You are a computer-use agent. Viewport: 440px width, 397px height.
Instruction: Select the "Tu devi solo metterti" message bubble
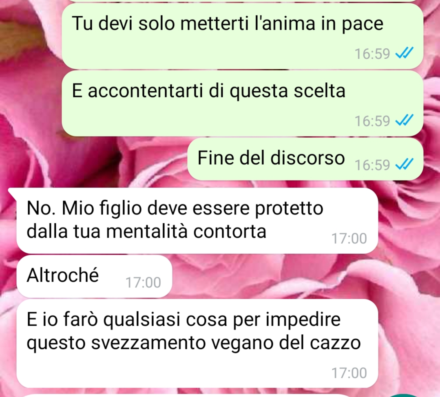pos(243,36)
